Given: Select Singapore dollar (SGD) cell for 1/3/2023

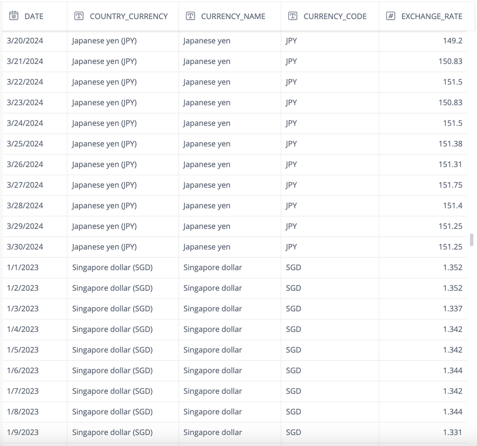Looking at the screenshot, I should pos(112,308).
